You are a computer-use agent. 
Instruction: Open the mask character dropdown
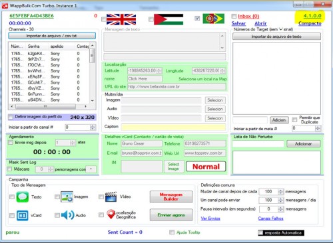pos(91,169)
